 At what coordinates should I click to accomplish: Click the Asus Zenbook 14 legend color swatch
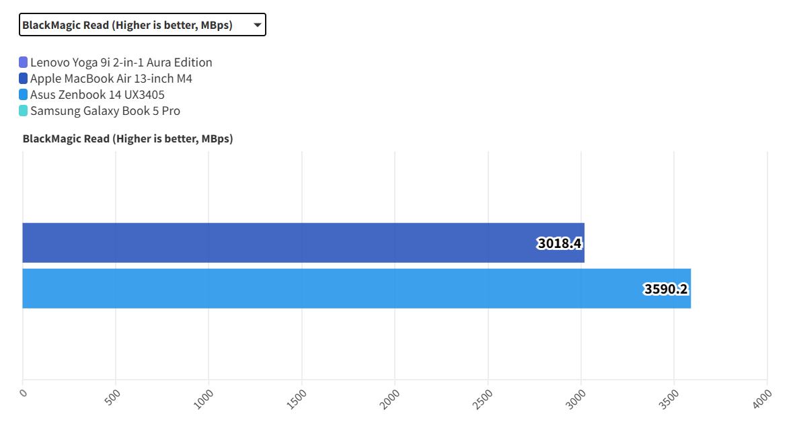click(24, 95)
